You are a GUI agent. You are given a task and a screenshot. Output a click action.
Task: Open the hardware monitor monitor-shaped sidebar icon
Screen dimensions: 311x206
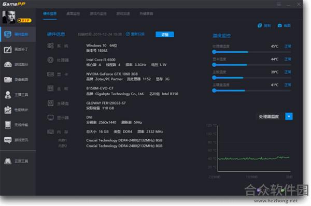coord(8,35)
